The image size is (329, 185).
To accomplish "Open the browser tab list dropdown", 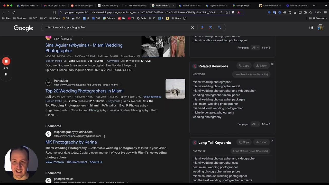I will click(x=326, y=5).
